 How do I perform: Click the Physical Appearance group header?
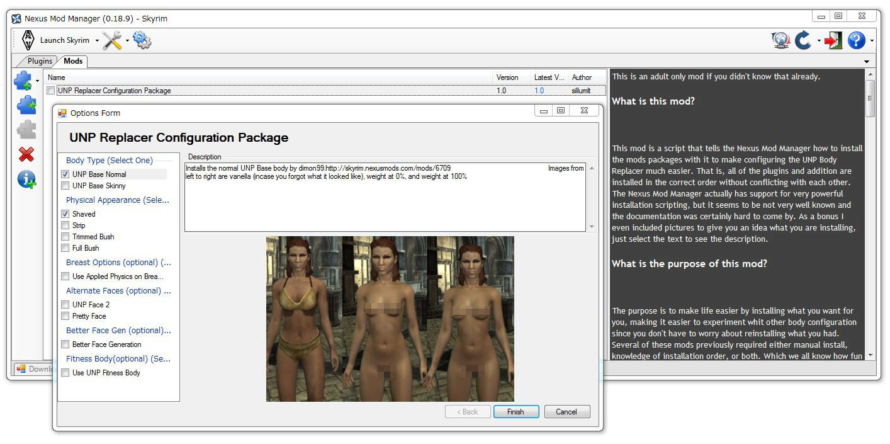118,200
